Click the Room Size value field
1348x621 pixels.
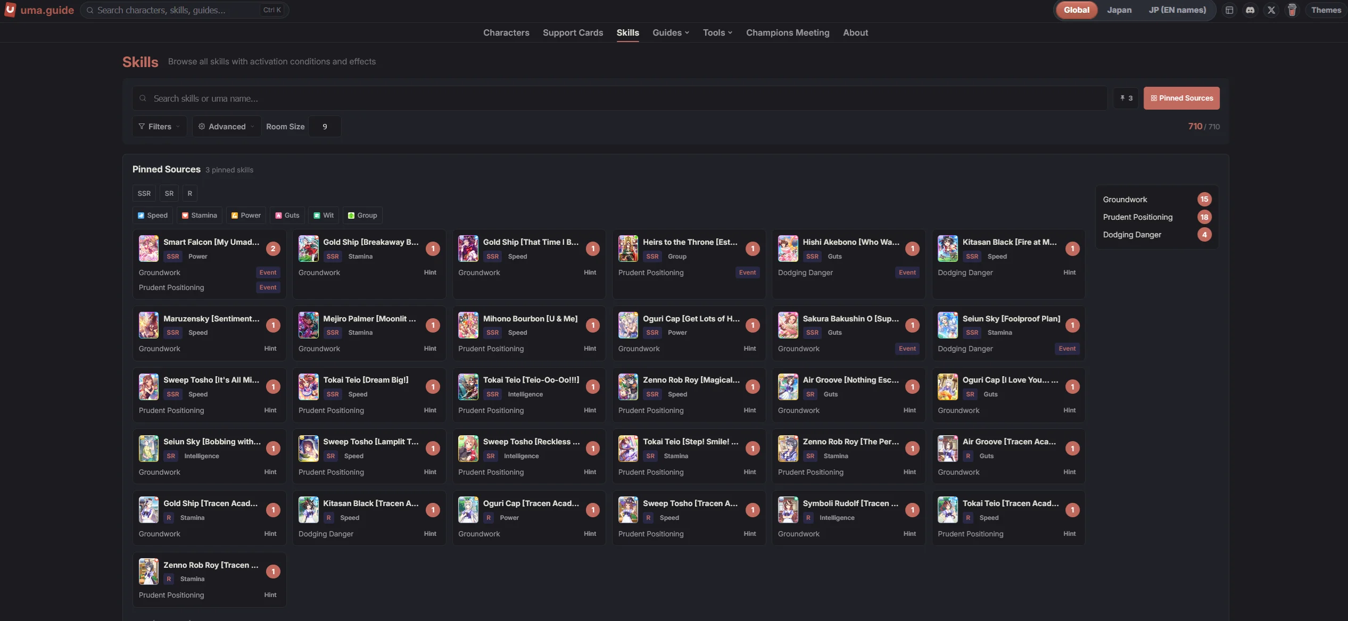(x=325, y=127)
